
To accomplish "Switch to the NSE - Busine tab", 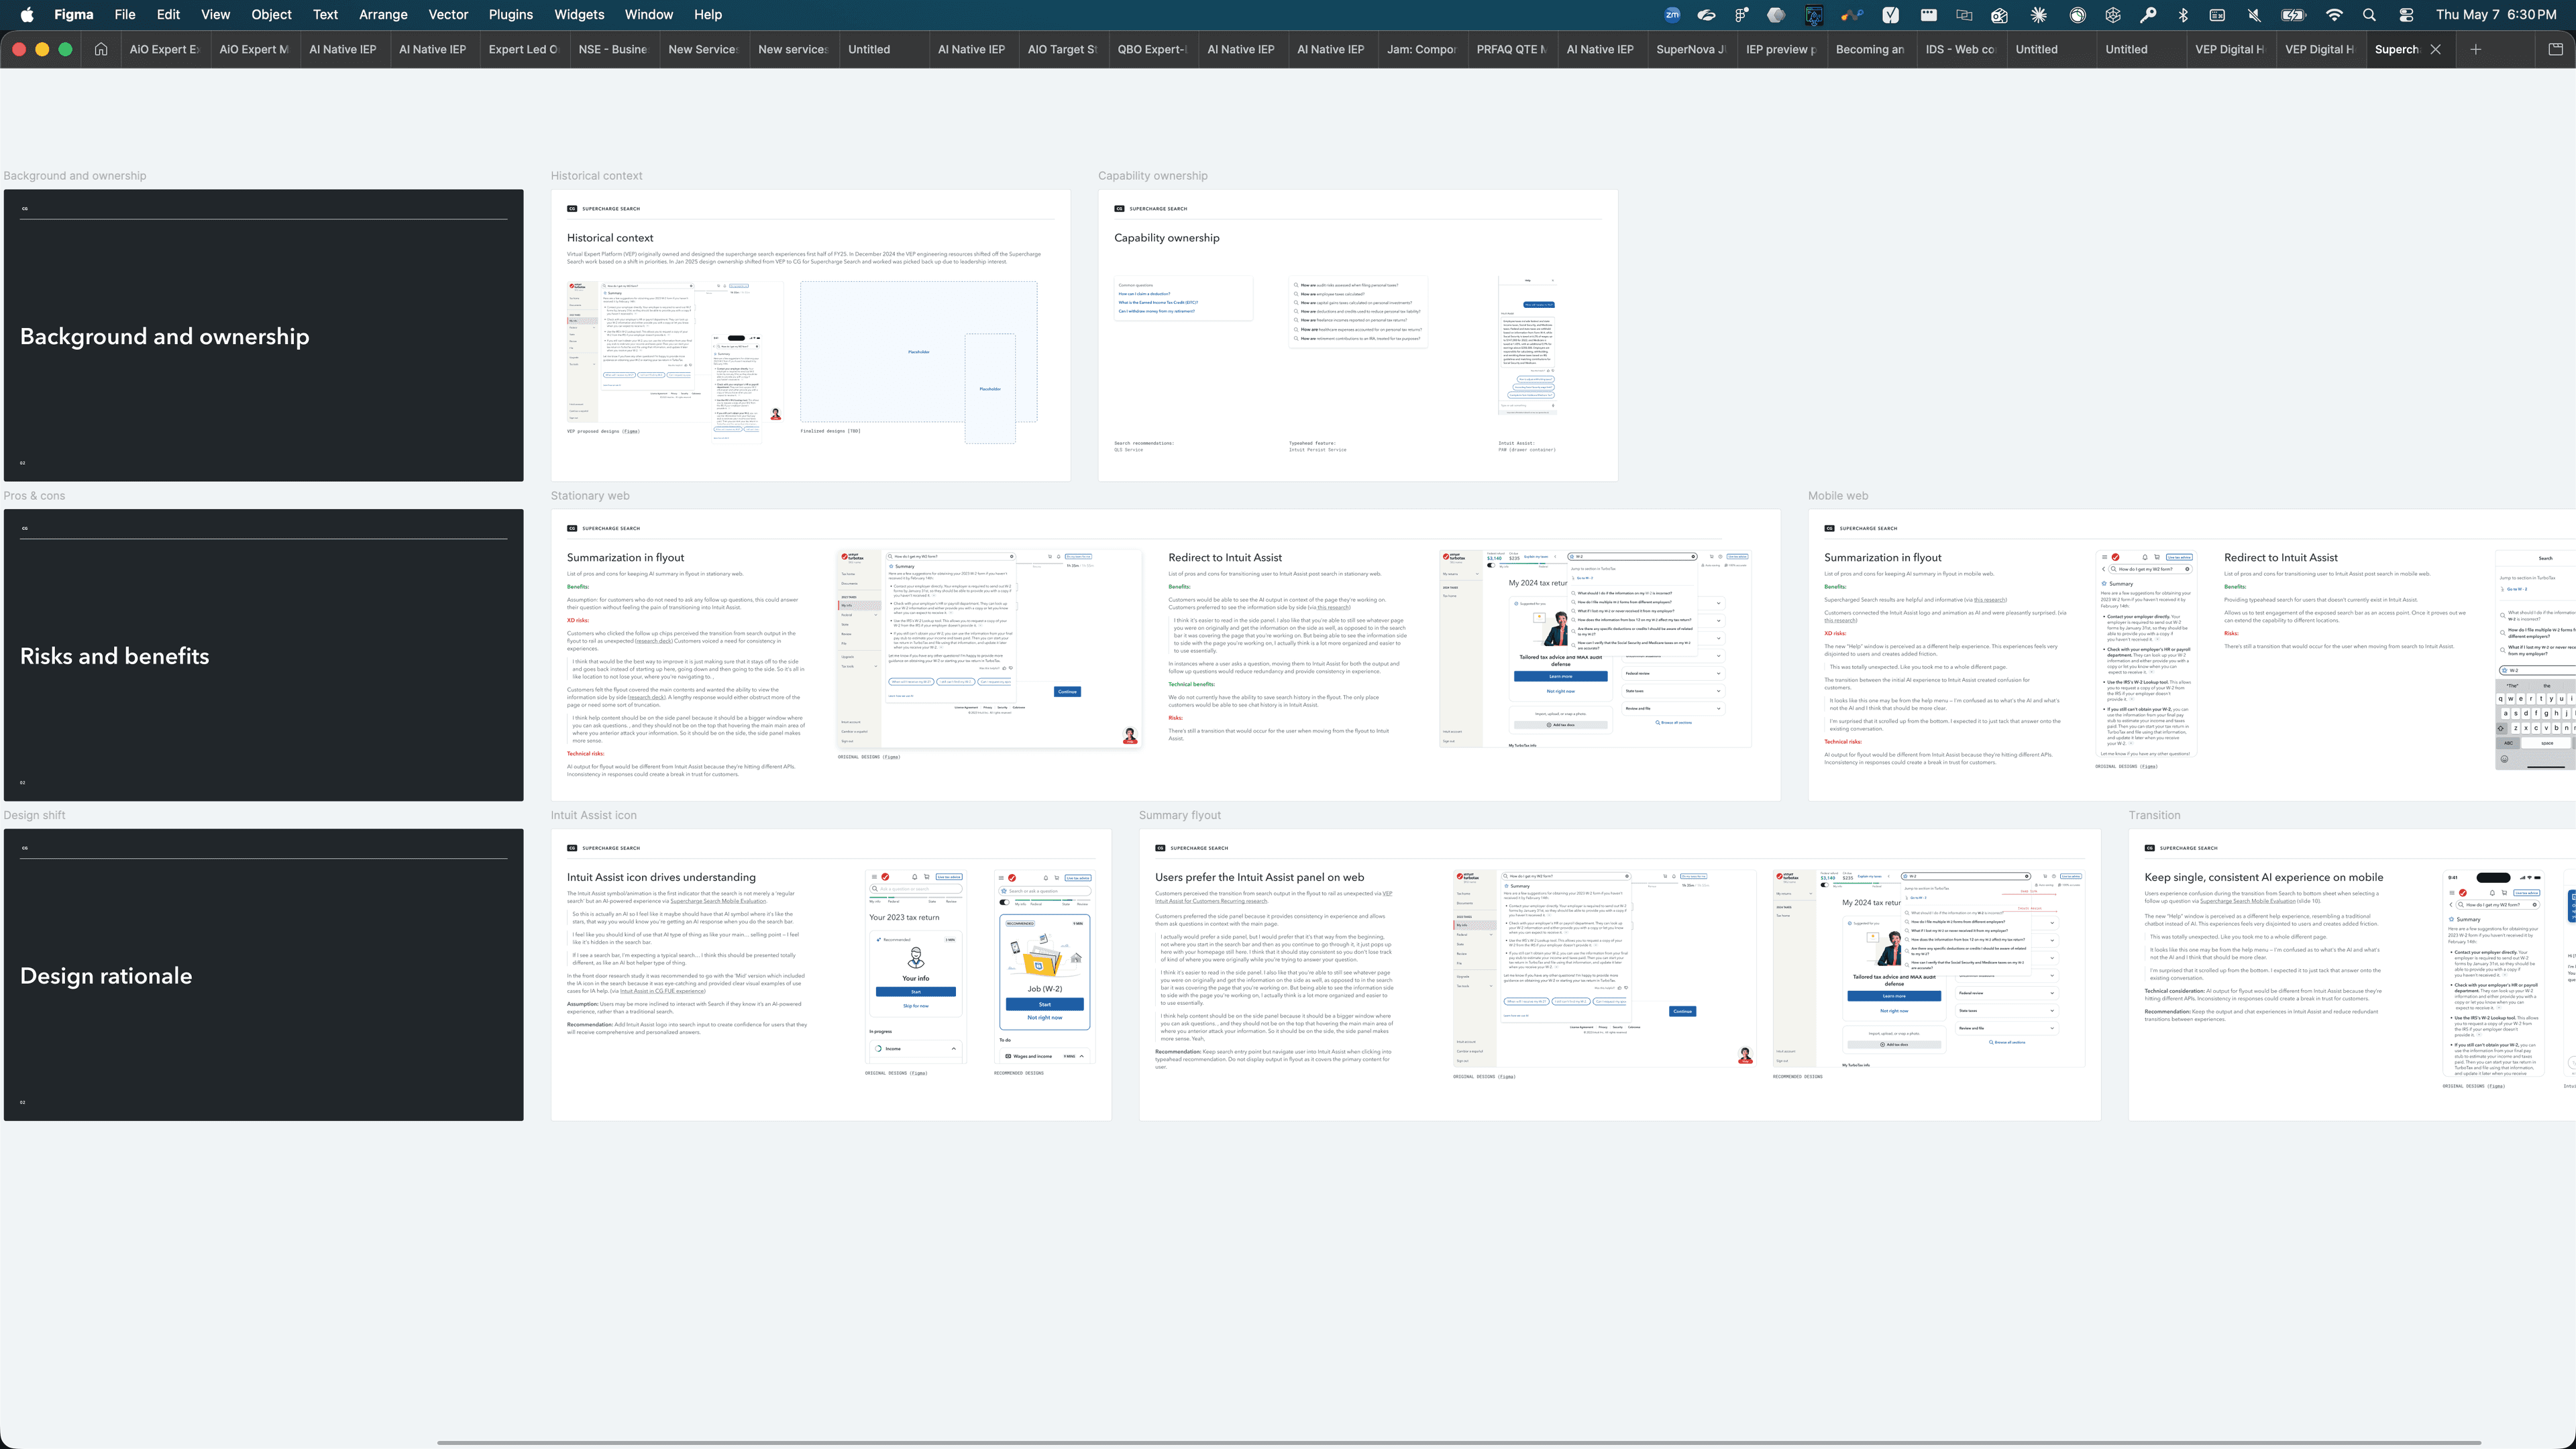I will (614, 49).
